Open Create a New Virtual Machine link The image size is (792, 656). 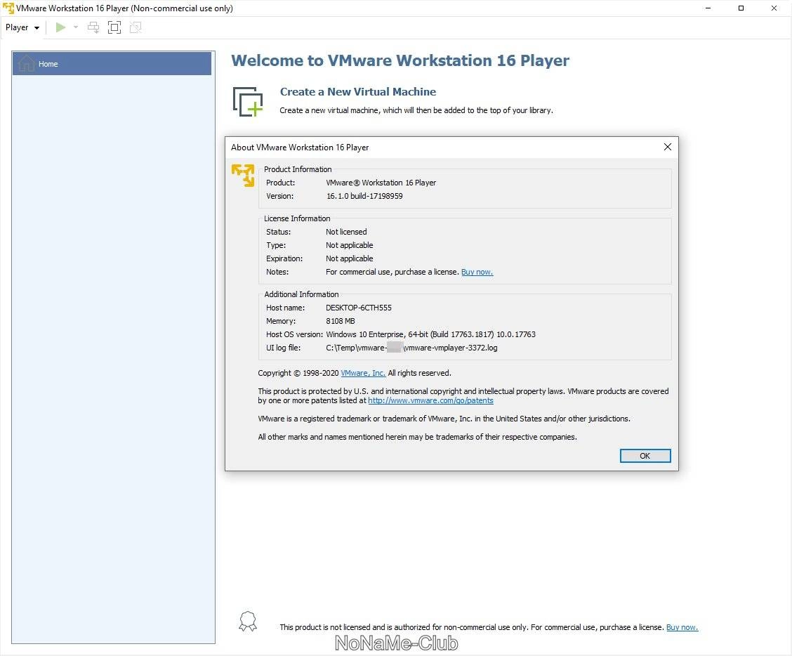[x=357, y=91]
